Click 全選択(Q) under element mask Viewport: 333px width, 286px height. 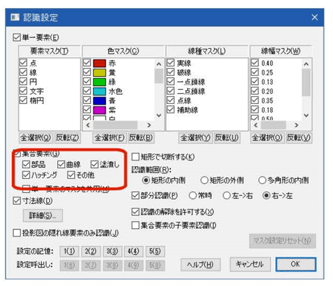pyautogui.click(x=36, y=138)
